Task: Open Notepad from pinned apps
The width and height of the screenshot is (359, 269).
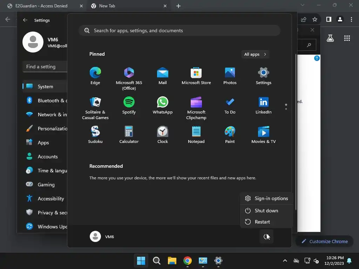Action: point(196,135)
